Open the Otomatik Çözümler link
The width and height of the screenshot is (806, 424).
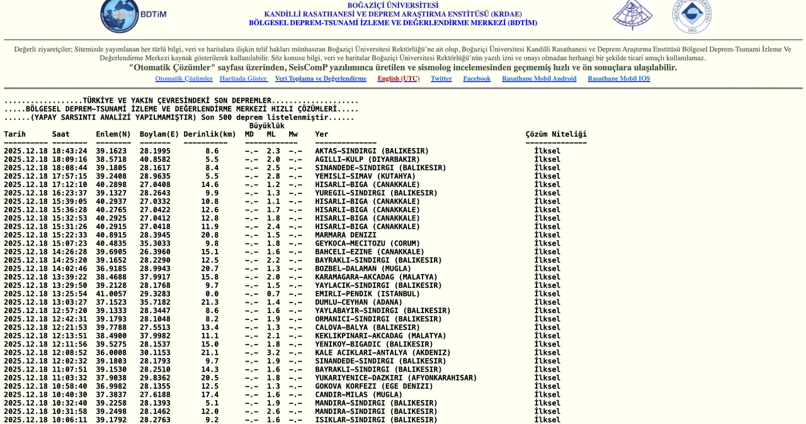[x=184, y=79]
